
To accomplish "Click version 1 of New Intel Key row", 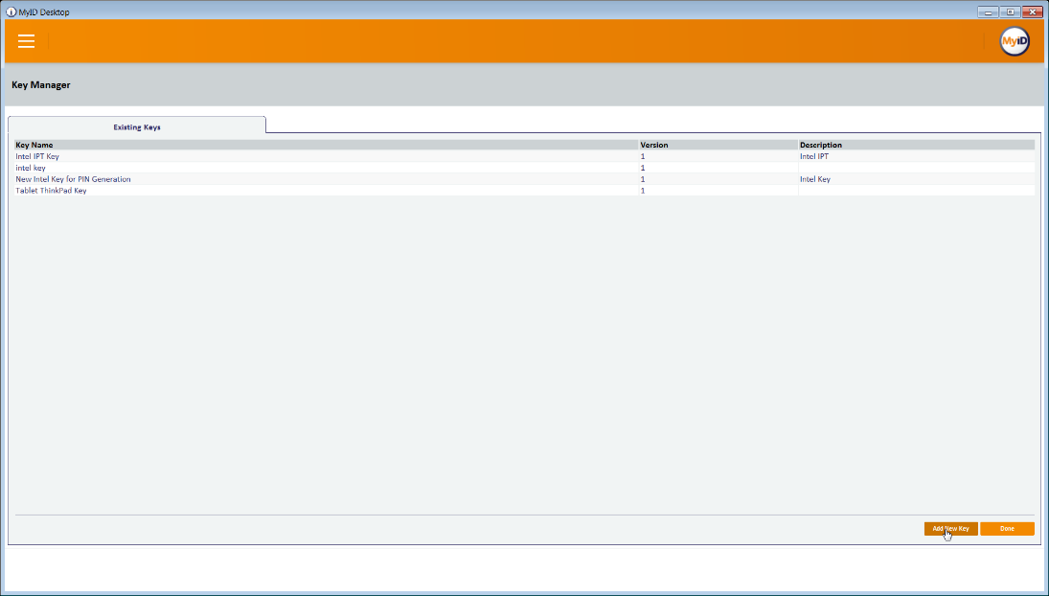I will click(718, 179).
